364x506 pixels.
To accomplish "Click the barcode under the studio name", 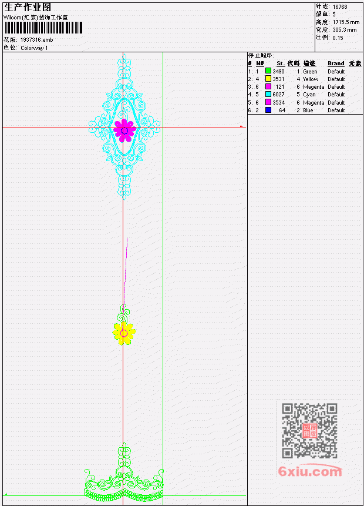I will (x=43, y=28).
